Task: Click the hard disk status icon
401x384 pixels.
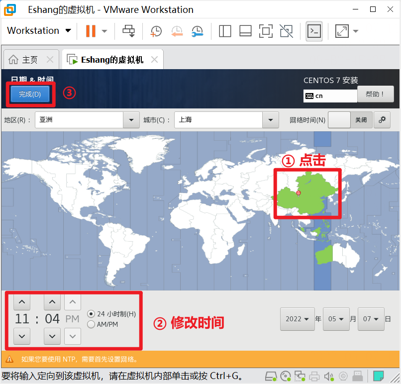Action: [x=271, y=376]
